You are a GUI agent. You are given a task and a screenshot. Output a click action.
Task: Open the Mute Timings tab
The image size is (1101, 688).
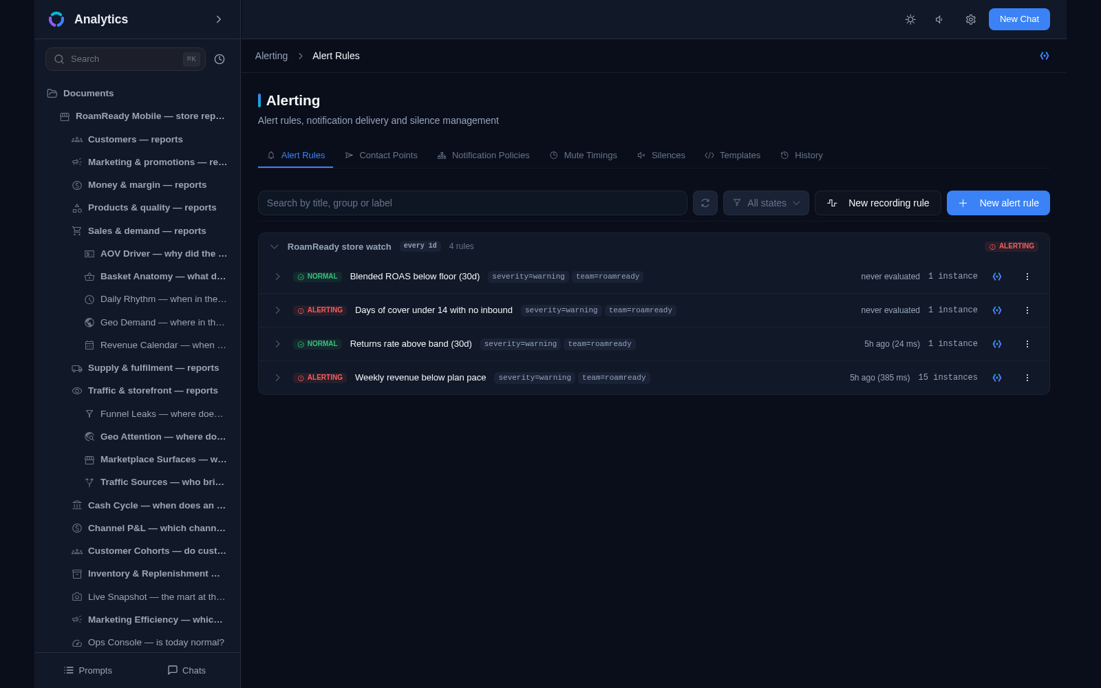point(583,155)
